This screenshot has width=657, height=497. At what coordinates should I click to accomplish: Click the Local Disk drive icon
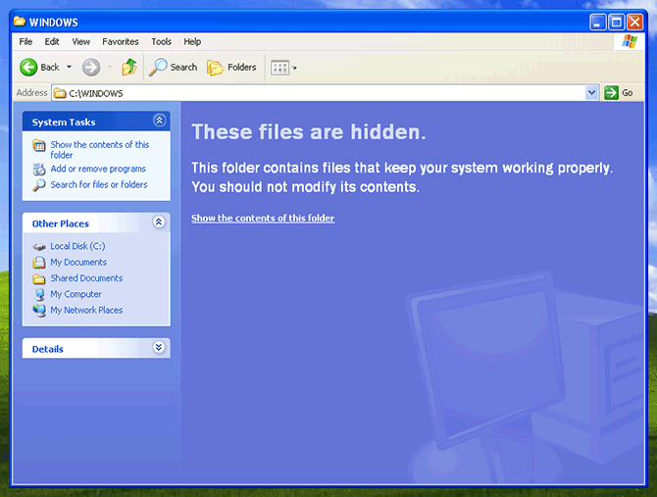(39, 247)
